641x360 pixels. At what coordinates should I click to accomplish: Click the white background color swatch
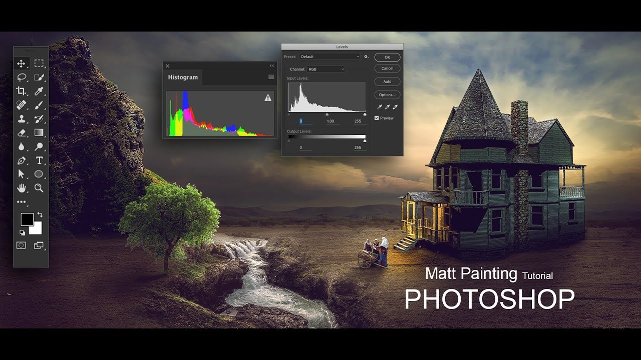click(37, 229)
